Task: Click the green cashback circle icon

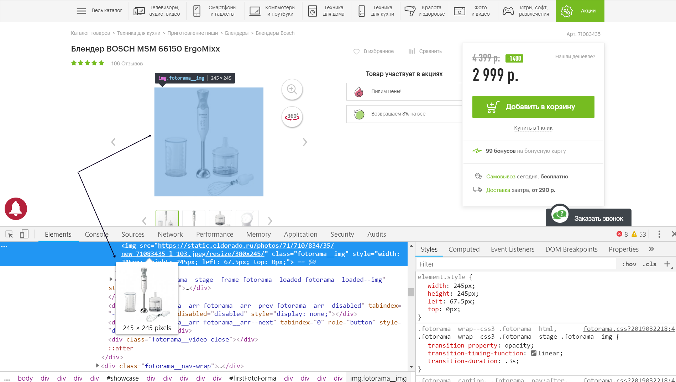Action: 359,114
